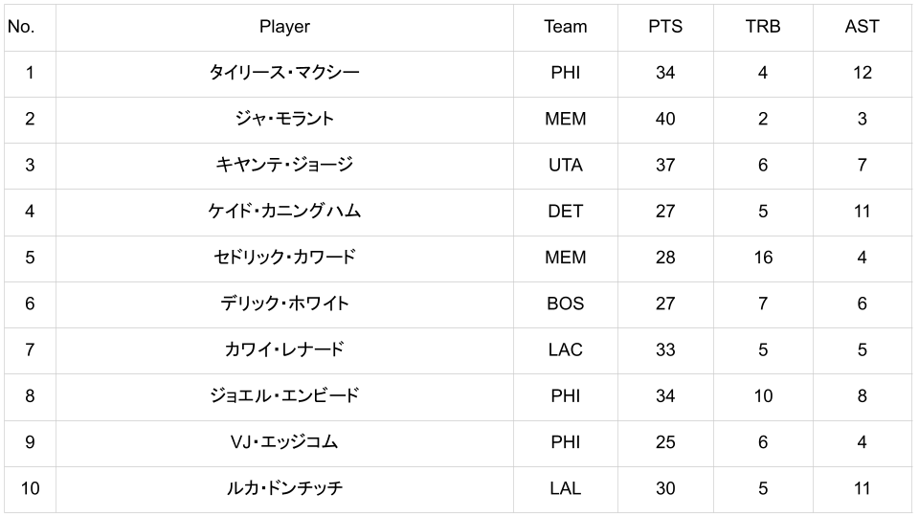Select player ケイド・カニングハム

[284, 211]
